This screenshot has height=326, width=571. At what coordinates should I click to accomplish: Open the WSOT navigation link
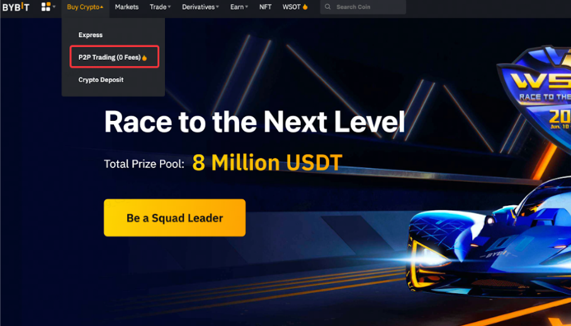(291, 7)
